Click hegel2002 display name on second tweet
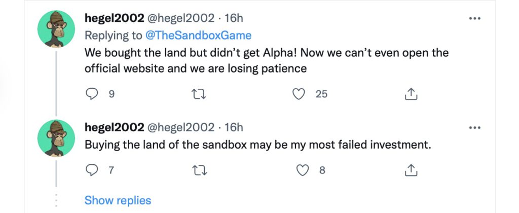The width and height of the screenshot is (519, 213). tap(114, 127)
